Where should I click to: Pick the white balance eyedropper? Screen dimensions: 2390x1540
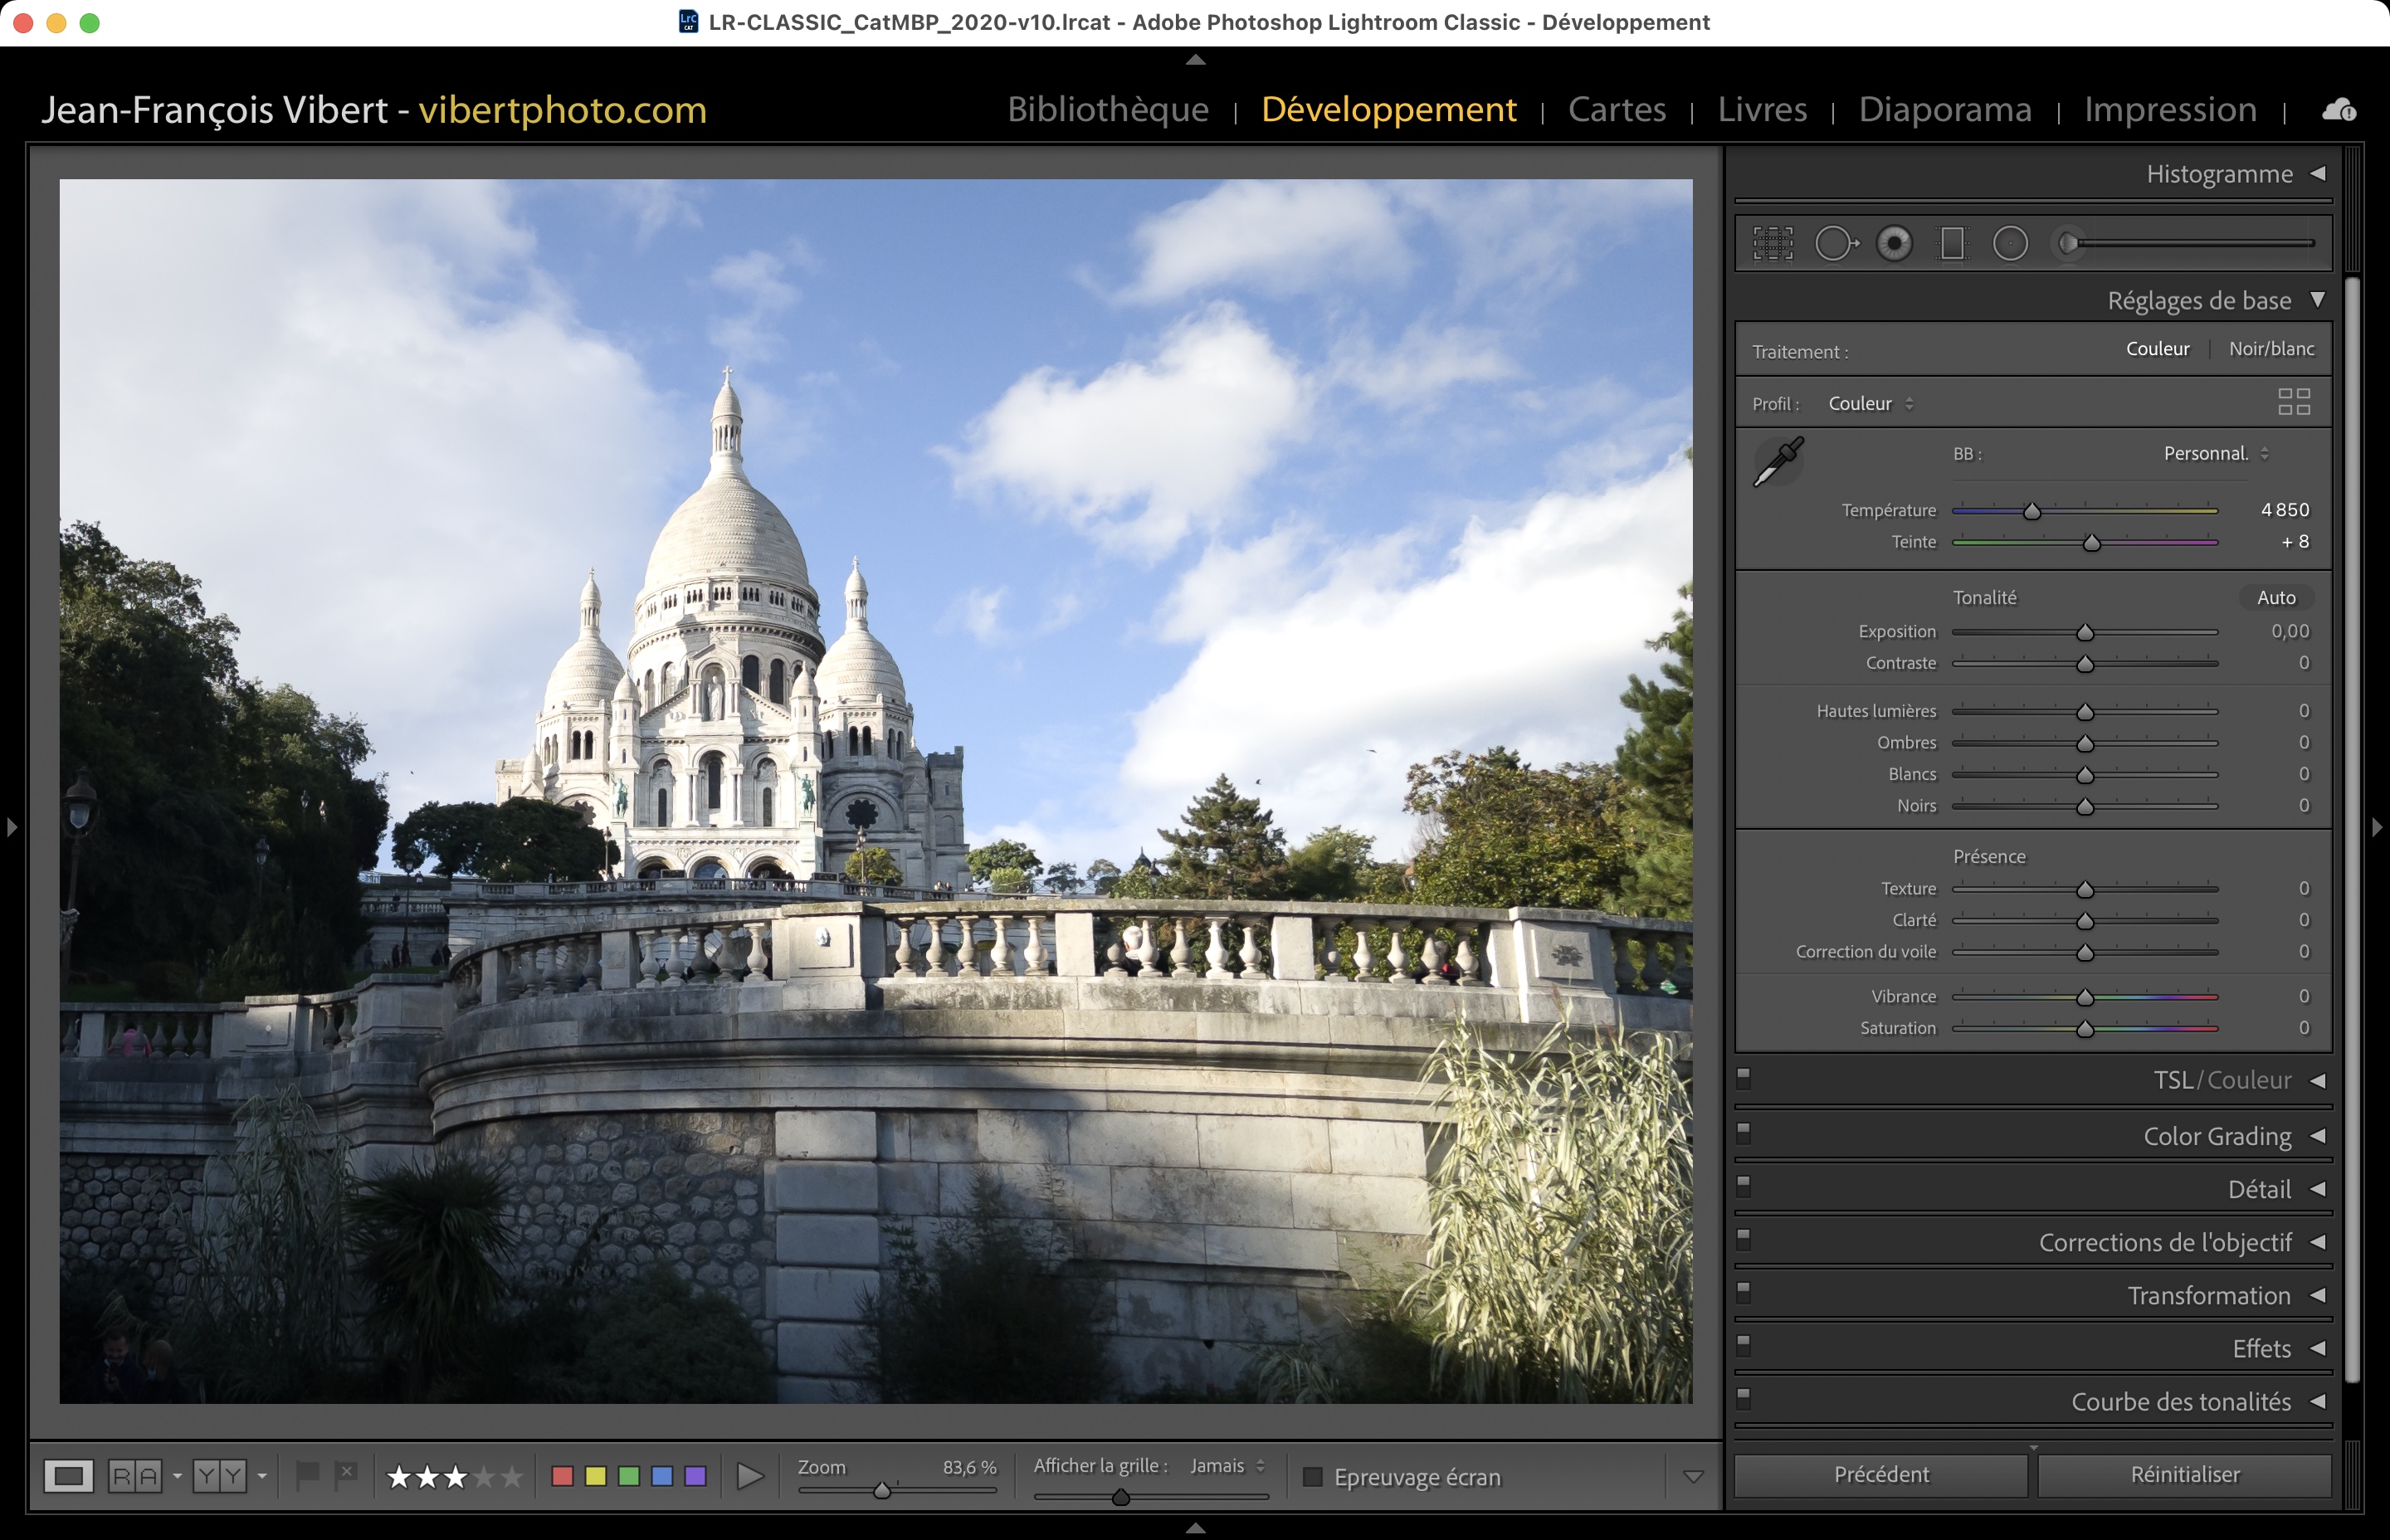[1779, 461]
